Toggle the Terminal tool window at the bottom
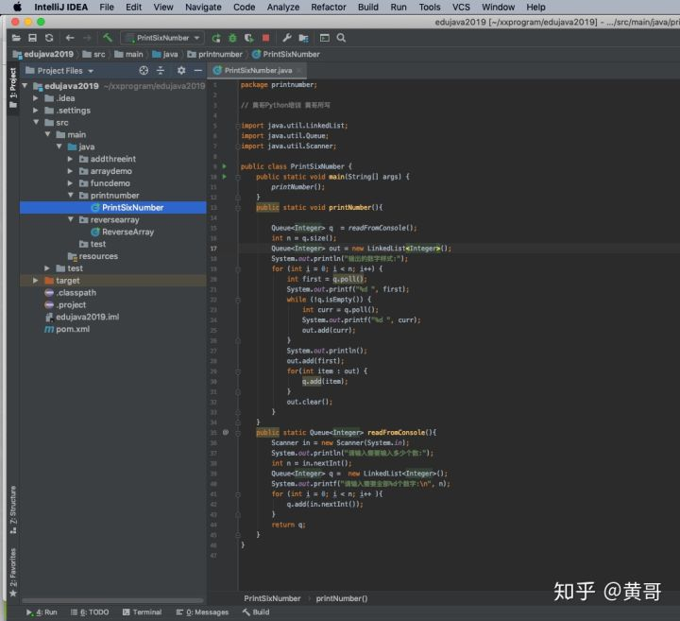 click(x=141, y=612)
